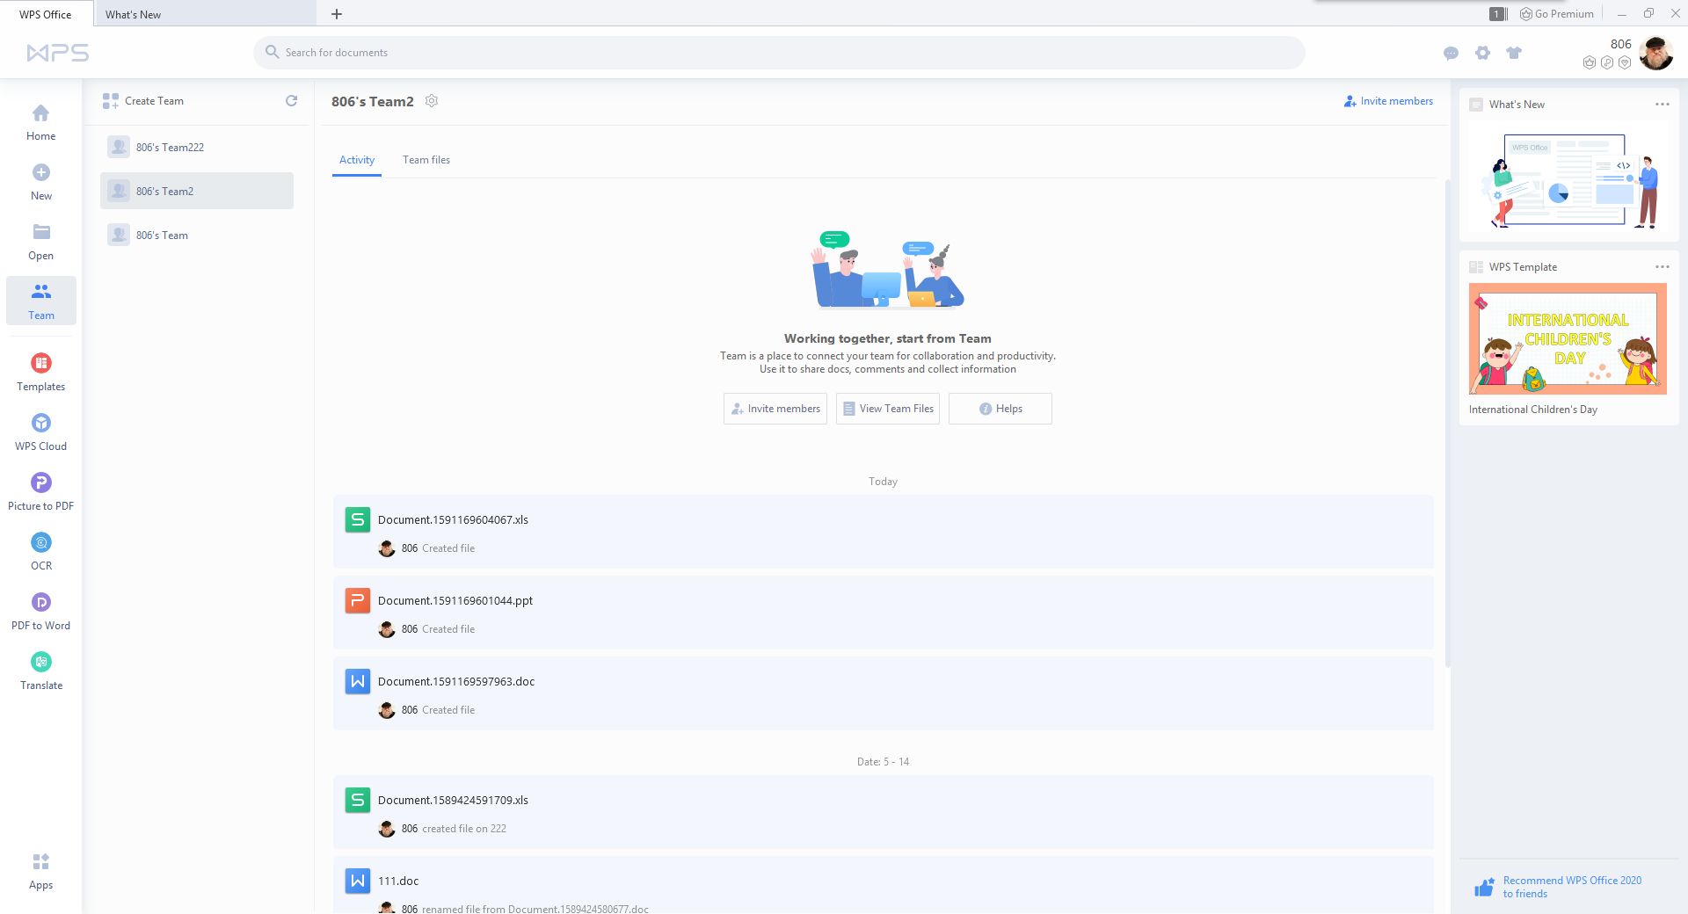Click the Search for documents field
Viewport: 1688px width, 914px height.
(x=778, y=53)
